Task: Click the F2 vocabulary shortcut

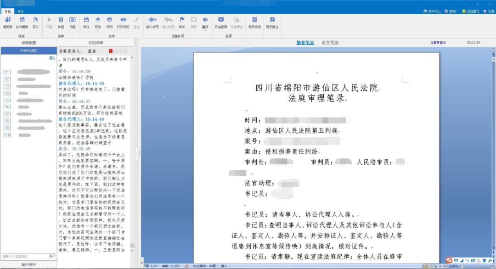Action: click(7, 79)
